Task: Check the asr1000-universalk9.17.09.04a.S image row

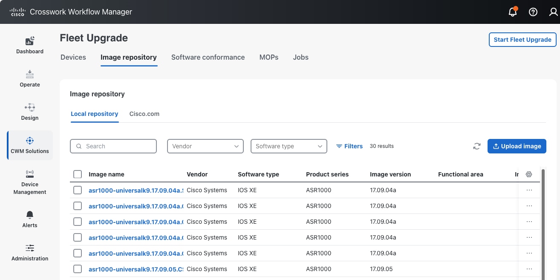Action: pyautogui.click(x=78, y=190)
